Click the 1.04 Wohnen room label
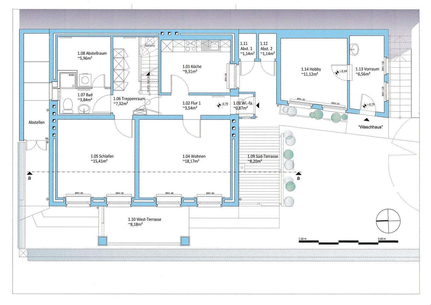431x305 pixels. point(194,158)
